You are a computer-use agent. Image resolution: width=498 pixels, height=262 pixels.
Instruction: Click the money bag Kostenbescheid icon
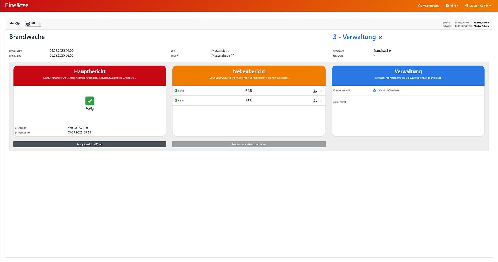(374, 90)
